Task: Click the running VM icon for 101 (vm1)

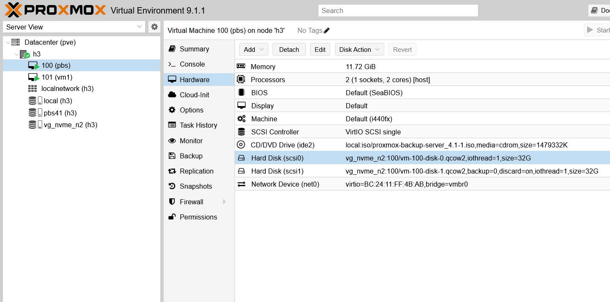Action: tap(33, 78)
